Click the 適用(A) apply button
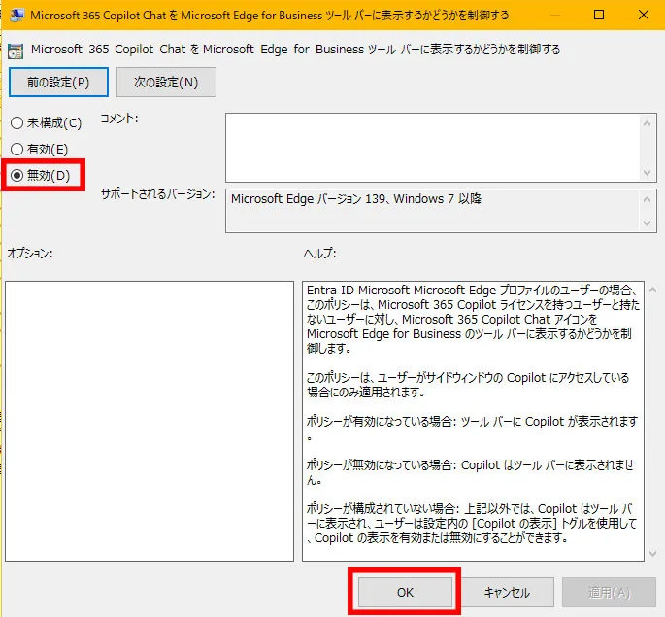665x617 pixels. coord(609,592)
